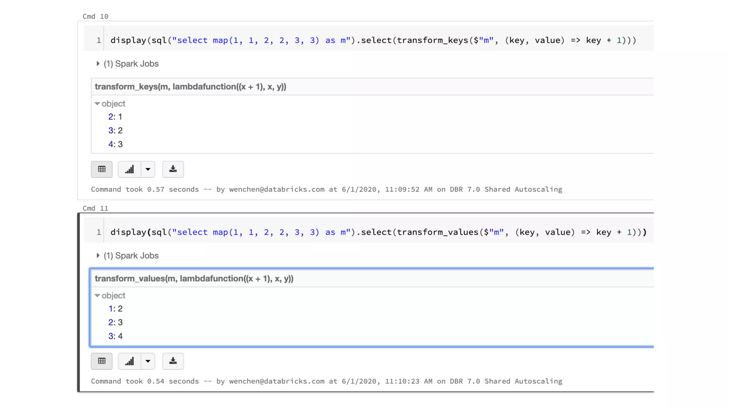
Task: Open chart type dropdown arrow in Cmd 10
Action: pyautogui.click(x=148, y=169)
